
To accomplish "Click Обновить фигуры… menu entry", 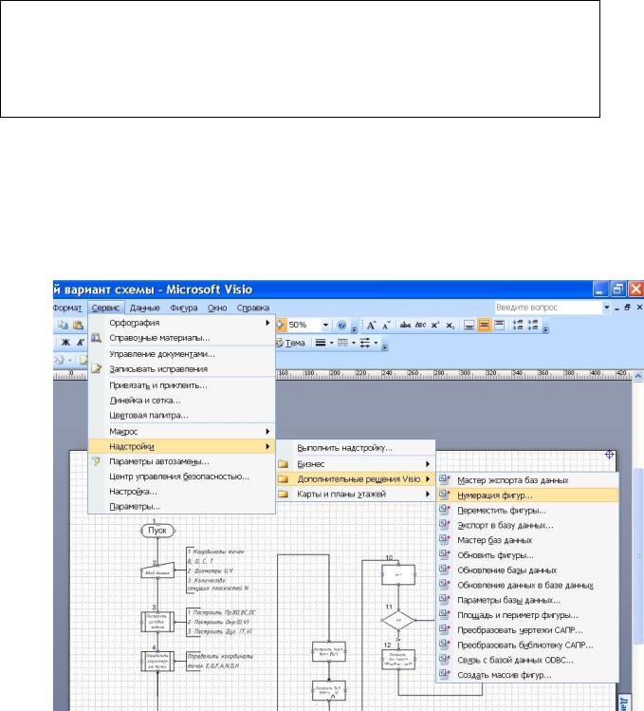I will tap(527, 555).
